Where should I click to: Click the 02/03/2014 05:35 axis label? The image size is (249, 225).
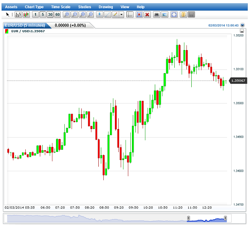20,208
